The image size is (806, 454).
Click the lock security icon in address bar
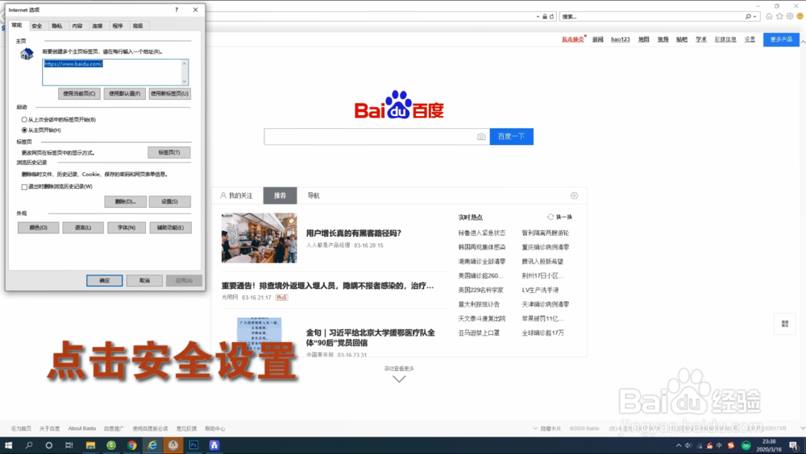(545, 16)
